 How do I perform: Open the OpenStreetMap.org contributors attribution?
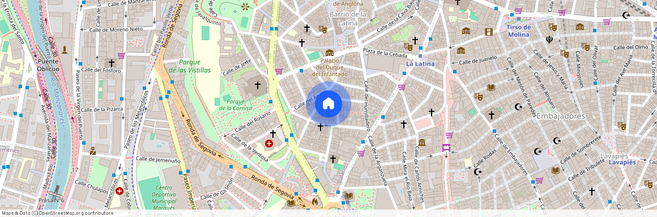(x=77, y=213)
